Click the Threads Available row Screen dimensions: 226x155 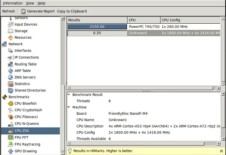coord(144,138)
